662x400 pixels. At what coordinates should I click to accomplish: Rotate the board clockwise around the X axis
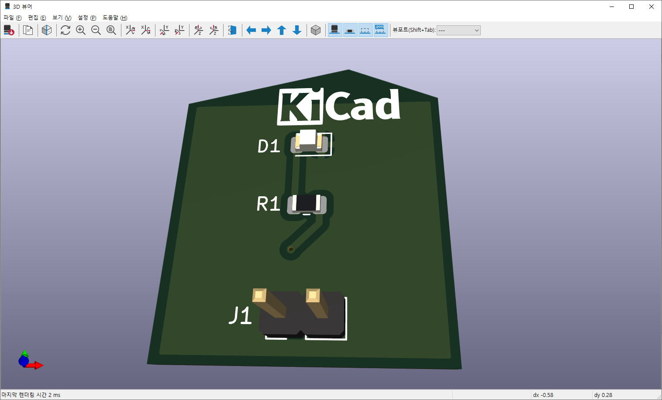point(130,30)
